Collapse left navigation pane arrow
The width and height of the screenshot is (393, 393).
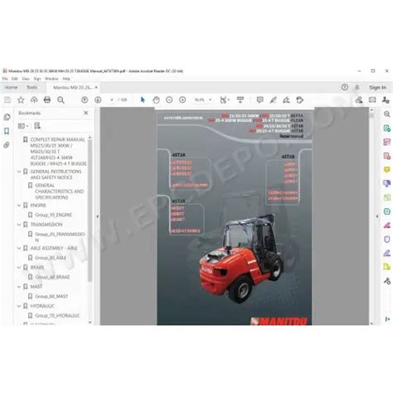pos(97,216)
